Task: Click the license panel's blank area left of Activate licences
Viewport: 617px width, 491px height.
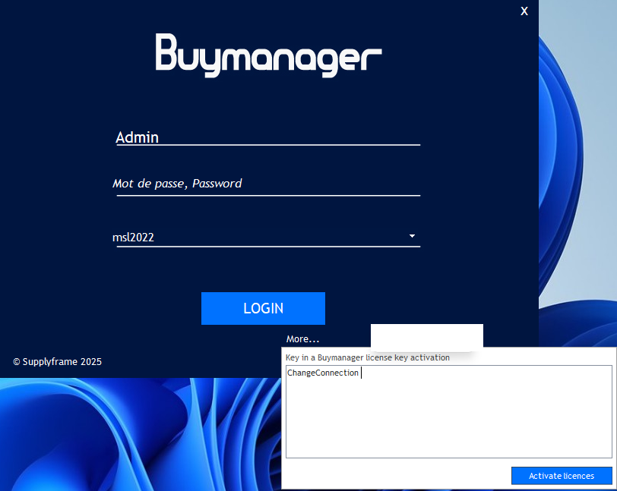Action: click(x=395, y=476)
